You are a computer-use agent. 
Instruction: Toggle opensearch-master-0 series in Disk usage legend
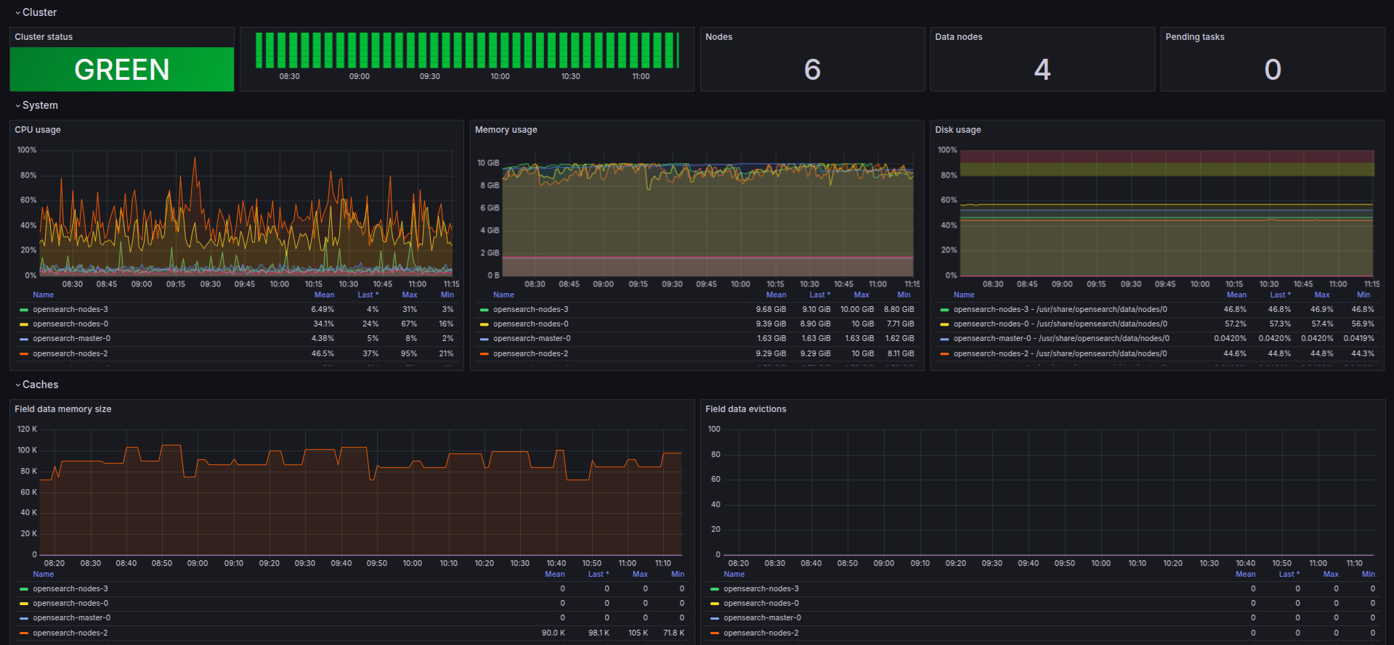pos(1061,339)
